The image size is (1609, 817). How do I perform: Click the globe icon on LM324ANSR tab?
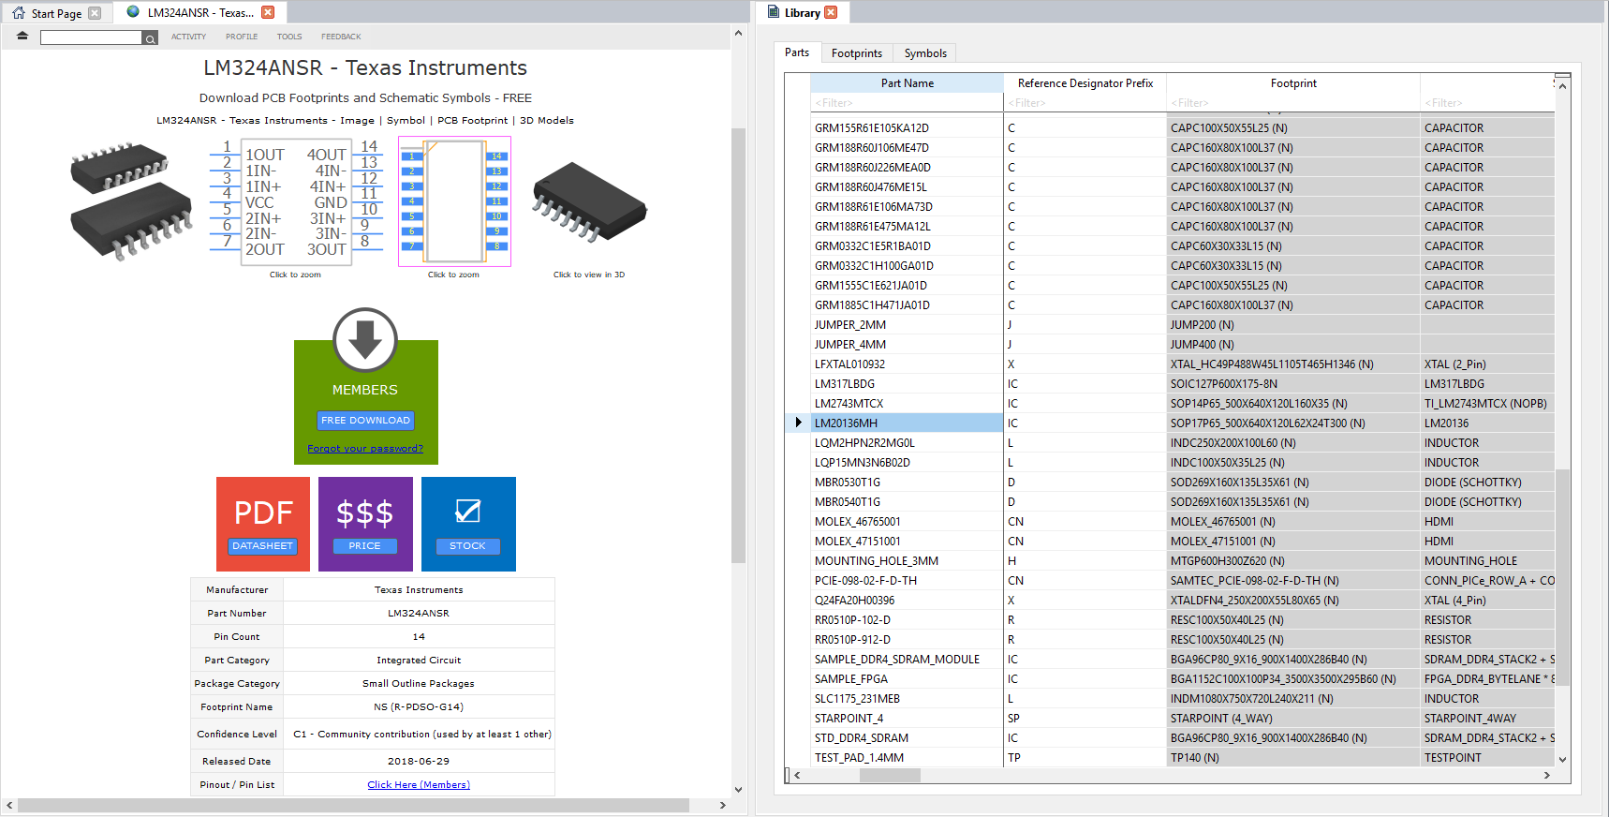coord(133,12)
